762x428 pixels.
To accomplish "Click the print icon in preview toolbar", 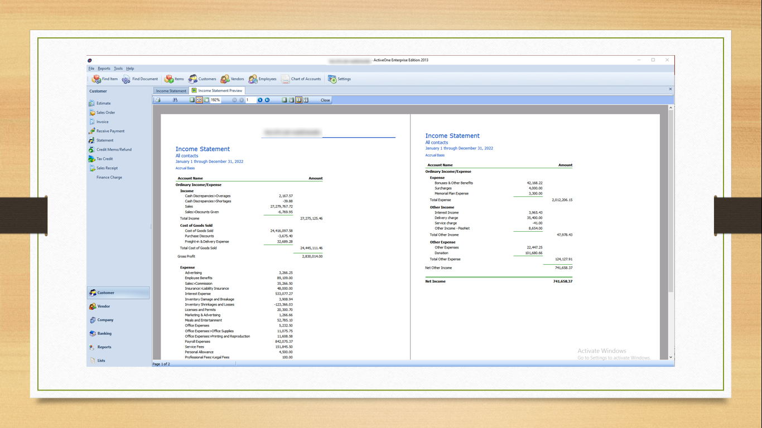I will click(x=158, y=100).
